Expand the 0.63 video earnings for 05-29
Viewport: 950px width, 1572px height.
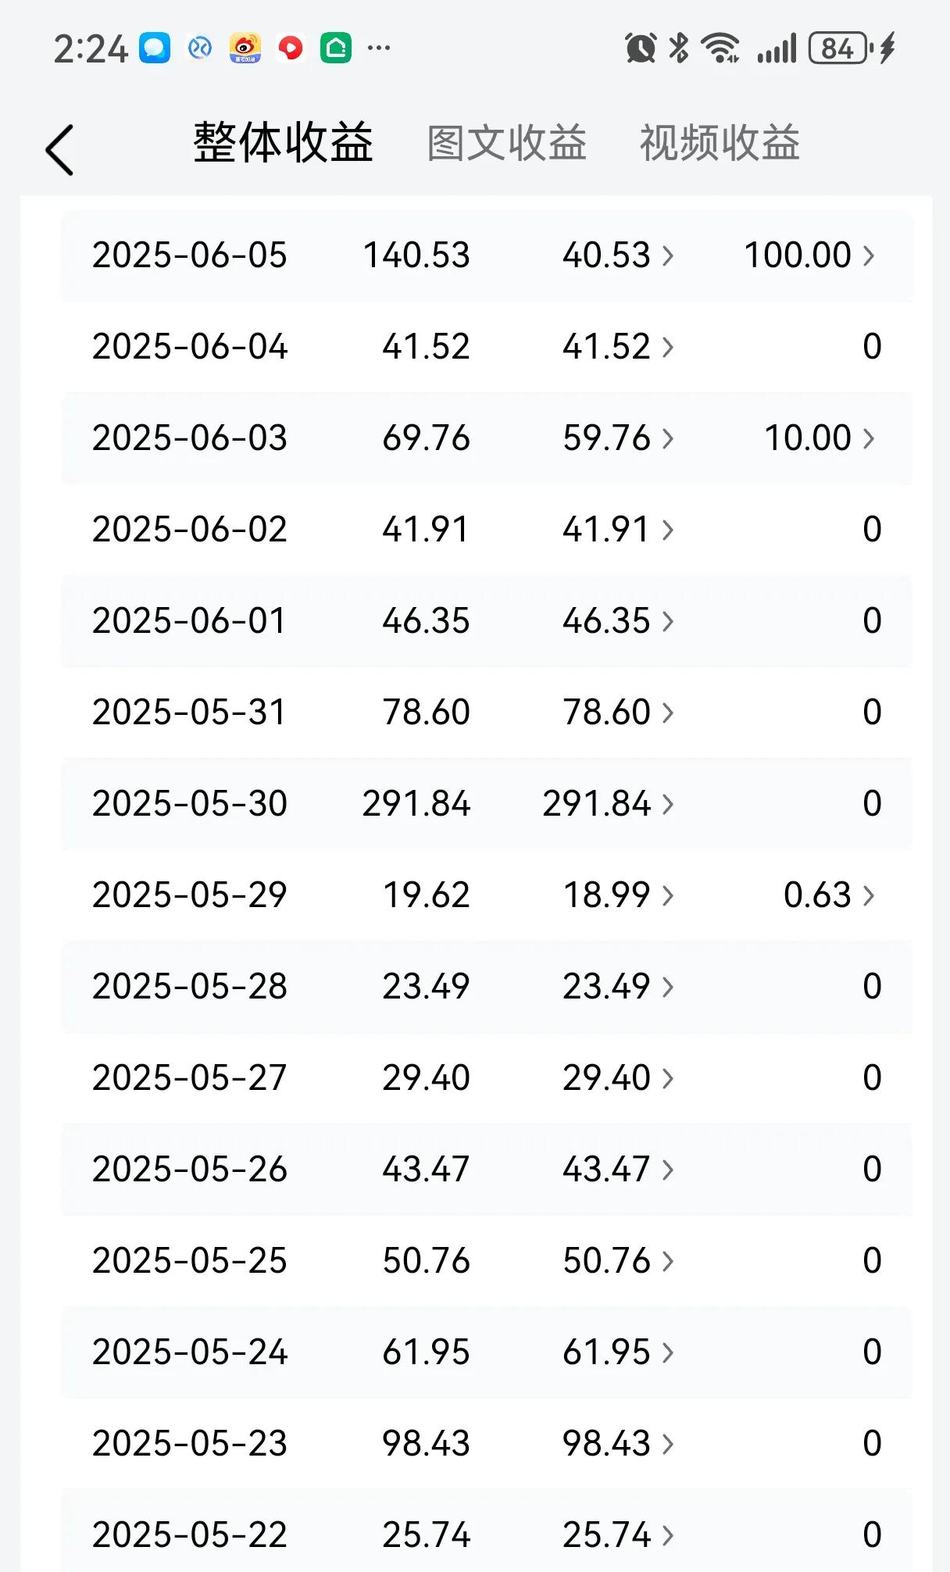point(829,895)
